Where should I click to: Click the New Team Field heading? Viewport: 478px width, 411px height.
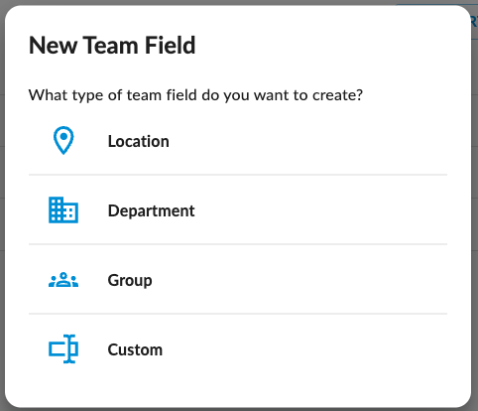pos(112,45)
